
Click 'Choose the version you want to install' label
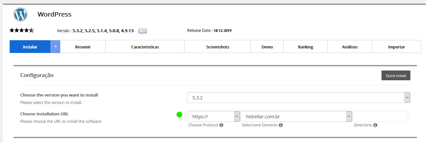(59, 95)
